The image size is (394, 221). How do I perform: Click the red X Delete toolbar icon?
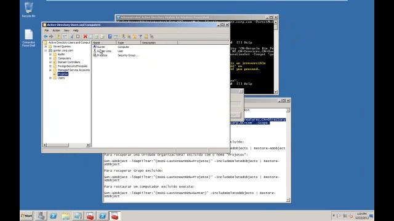(x=85, y=37)
